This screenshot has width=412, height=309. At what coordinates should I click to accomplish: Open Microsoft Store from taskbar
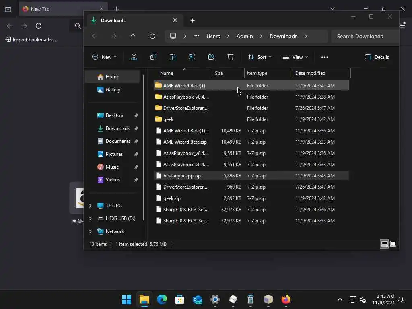click(179, 299)
